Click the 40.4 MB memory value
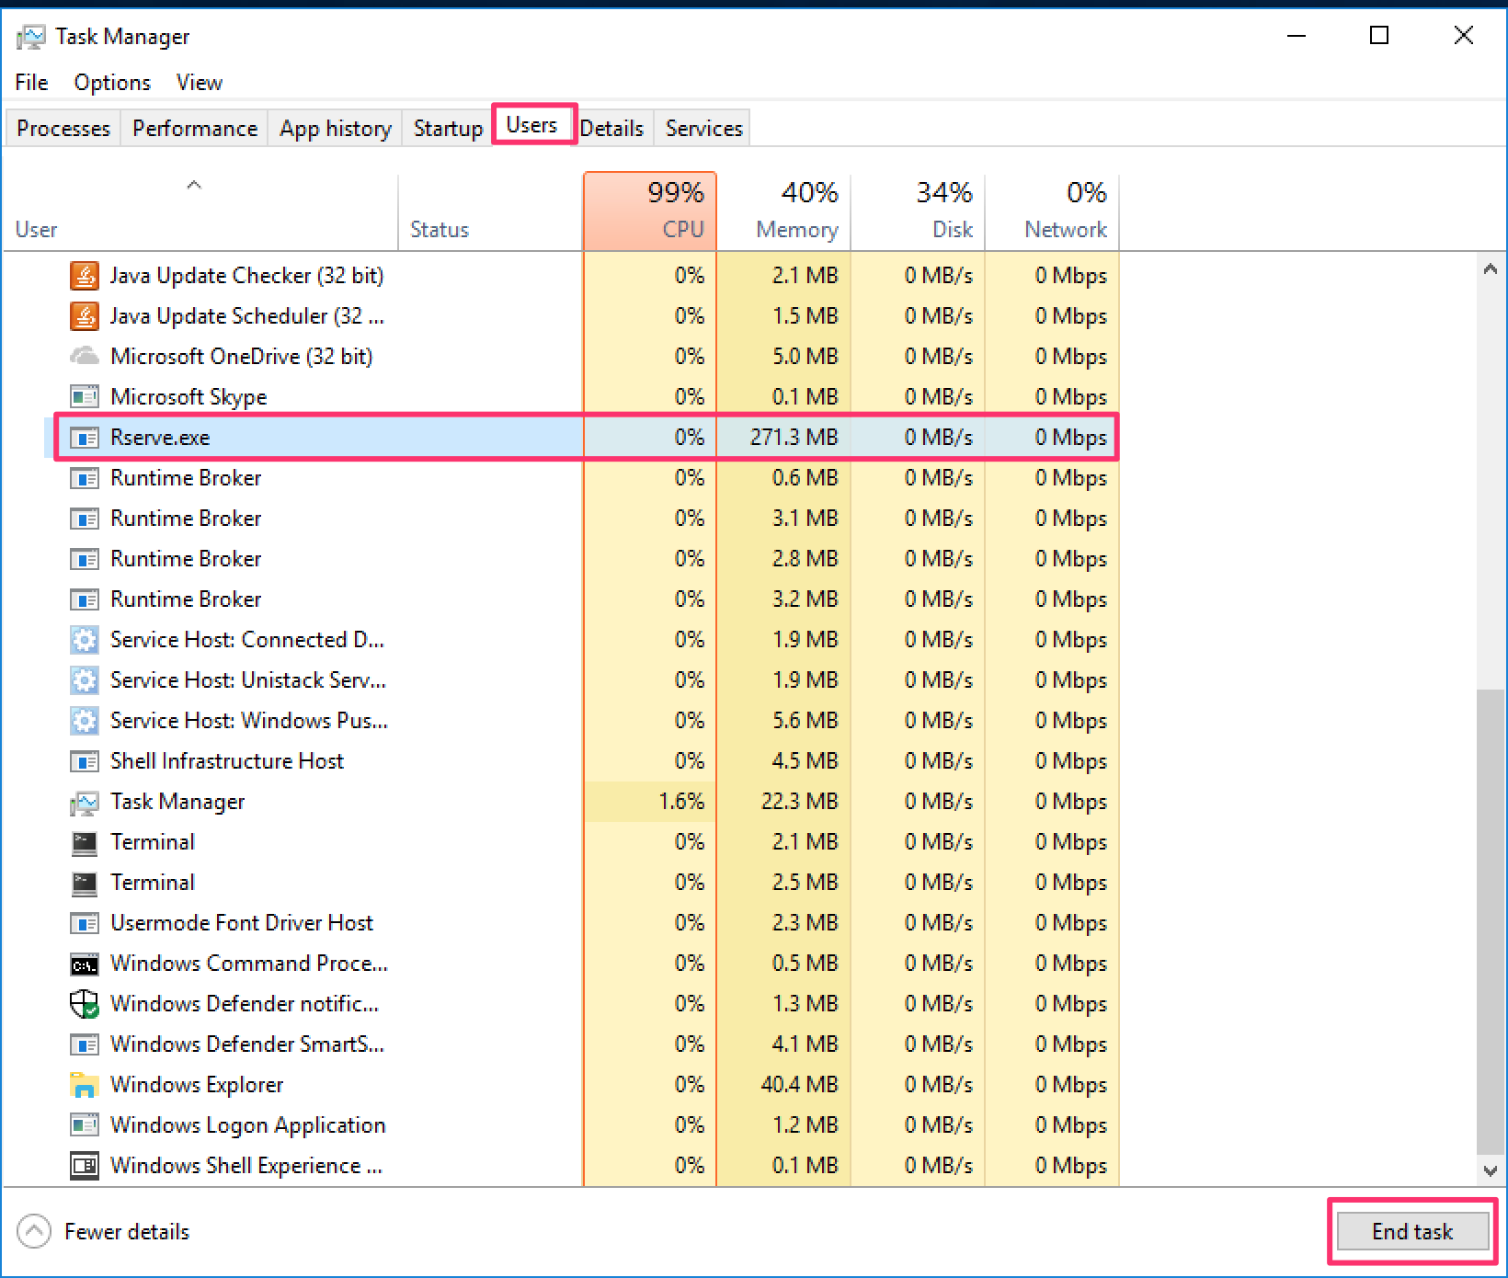Viewport: 1508px width, 1278px height. pos(800,1085)
